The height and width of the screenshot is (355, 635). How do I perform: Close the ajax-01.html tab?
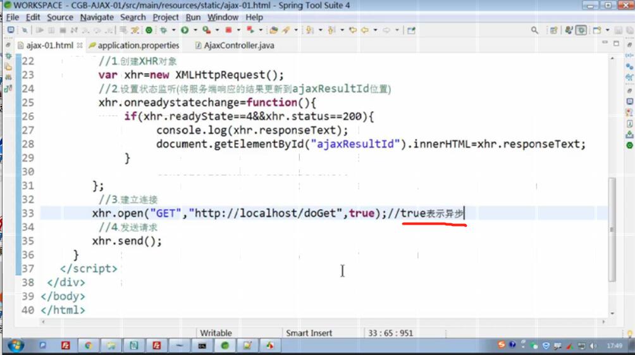pos(80,46)
